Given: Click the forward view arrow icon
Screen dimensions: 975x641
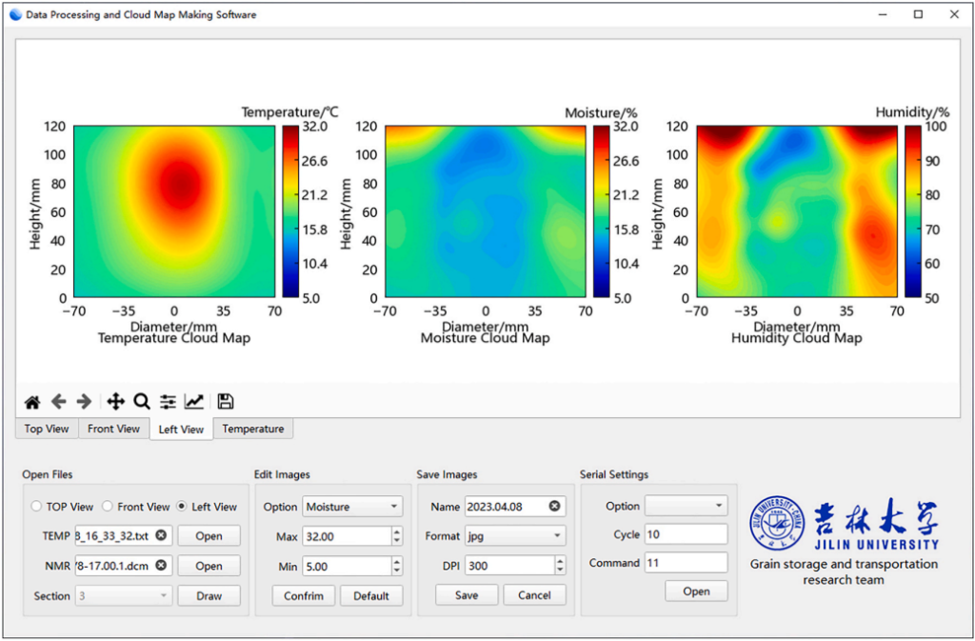Looking at the screenshot, I should click(85, 402).
